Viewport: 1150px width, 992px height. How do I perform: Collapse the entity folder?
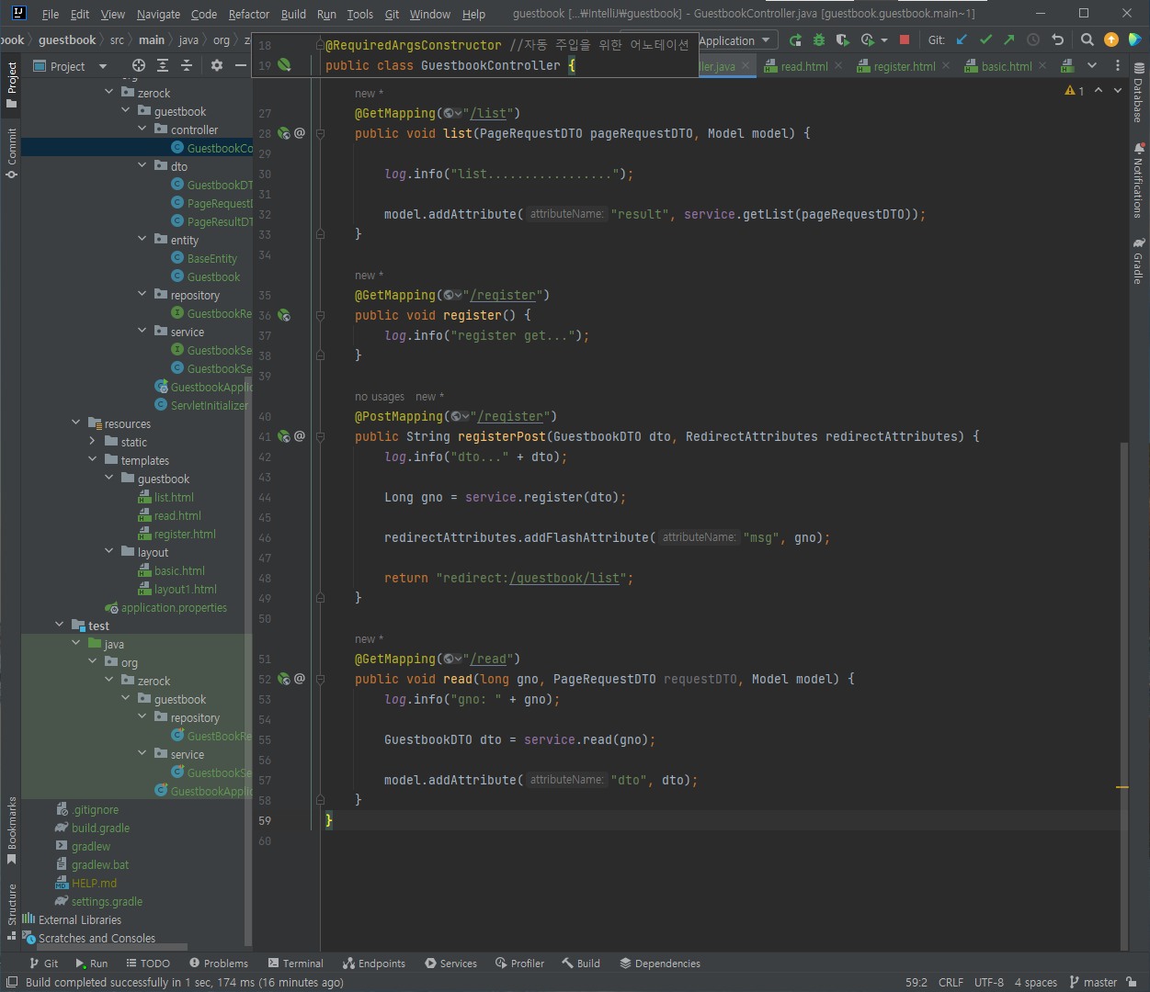[x=142, y=240]
